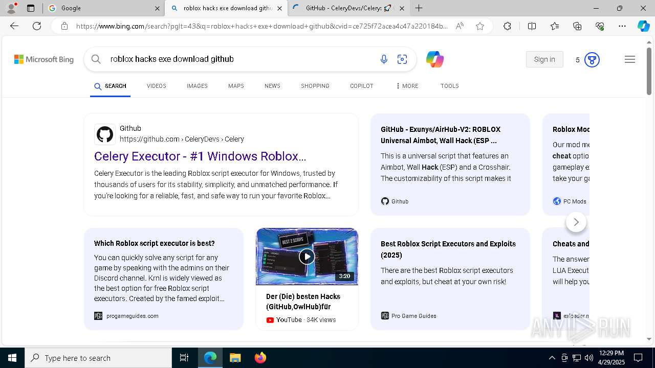This screenshot has height=368, width=655.
Task: Open github.com CeleryDevs Celery URL
Action: click(x=182, y=139)
